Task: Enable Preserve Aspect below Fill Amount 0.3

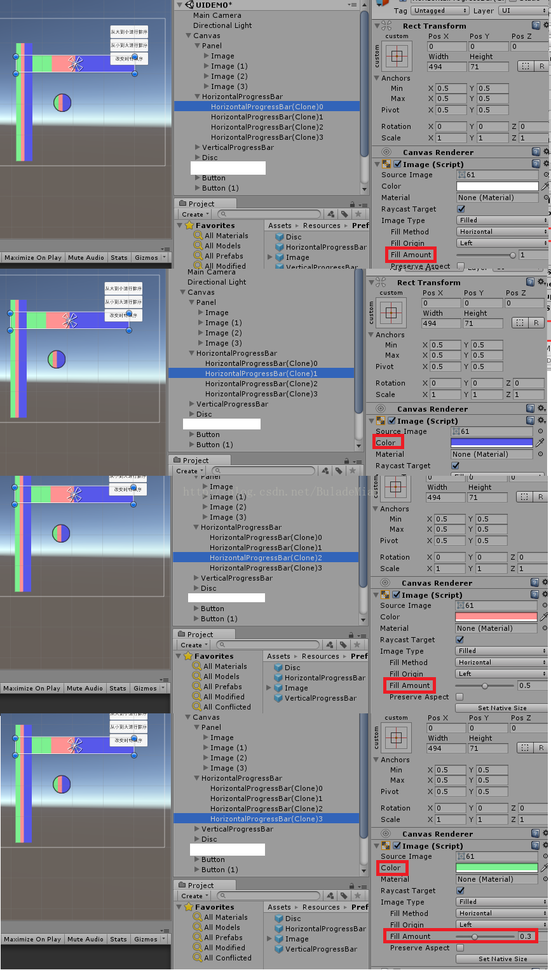Action: 460,948
